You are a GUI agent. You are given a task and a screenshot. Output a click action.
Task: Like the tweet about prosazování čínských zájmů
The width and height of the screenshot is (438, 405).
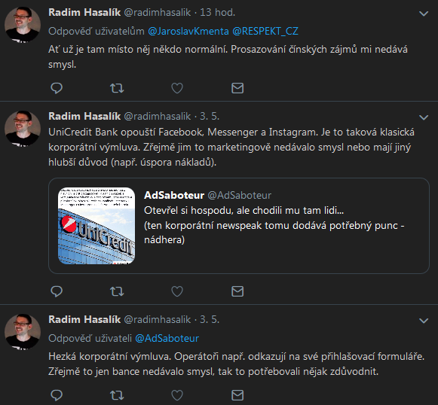click(x=177, y=88)
